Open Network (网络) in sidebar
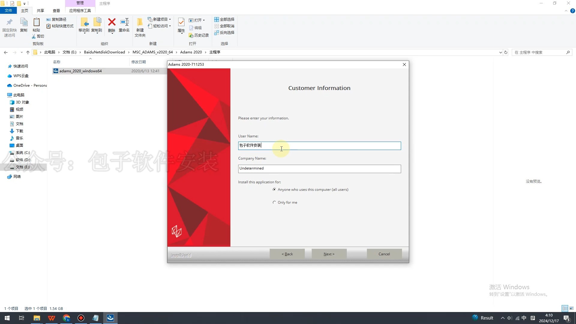 17,177
